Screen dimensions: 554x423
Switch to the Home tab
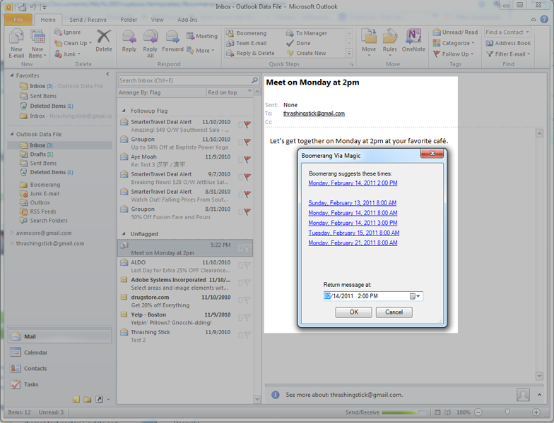coord(48,20)
